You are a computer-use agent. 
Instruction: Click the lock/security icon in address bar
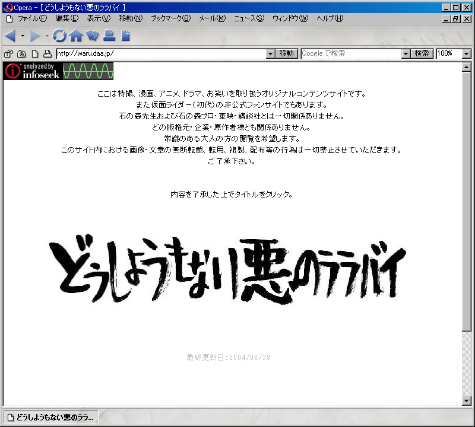click(8, 54)
